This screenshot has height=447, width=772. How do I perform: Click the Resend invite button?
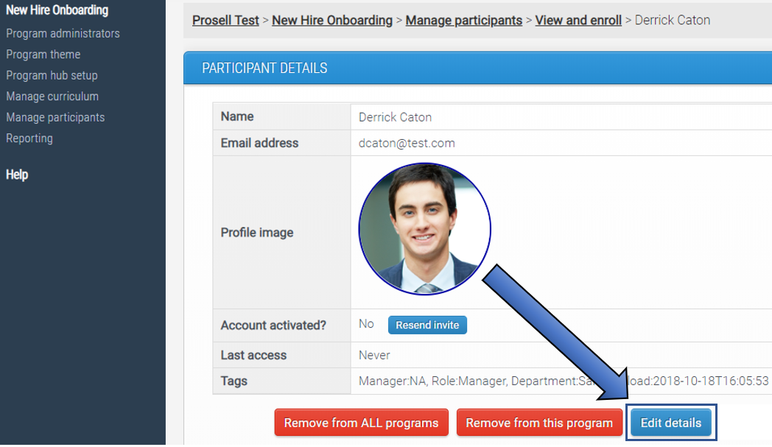point(427,325)
